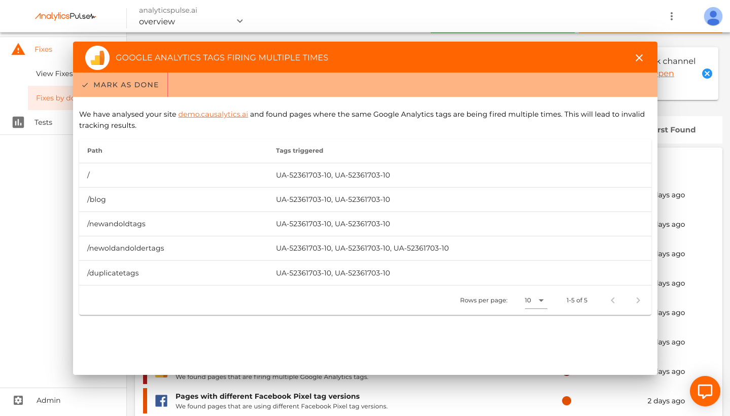Click tags triggered value for /blog
The height and width of the screenshot is (416, 730).
coord(333,199)
